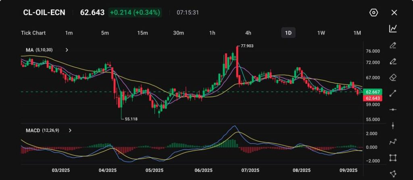
Task: Click the 1M timeframe button
Action: (x=357, y=33)
